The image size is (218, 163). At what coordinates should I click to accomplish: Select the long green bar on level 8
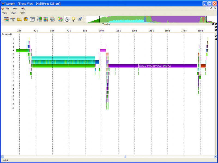tap(64, 66)
